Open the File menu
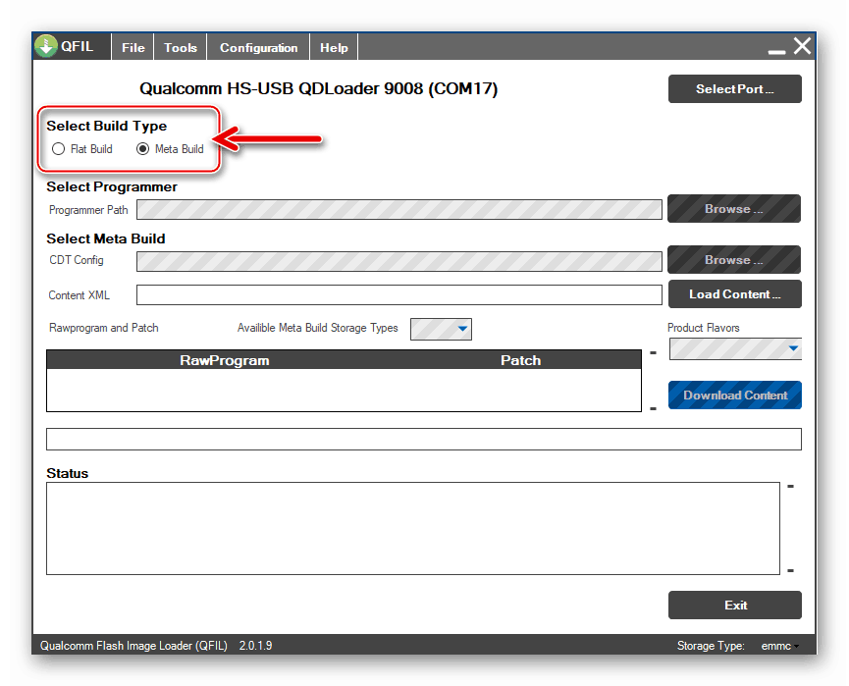The height and width of the screenshot is (686, 849). coord(132,46)
